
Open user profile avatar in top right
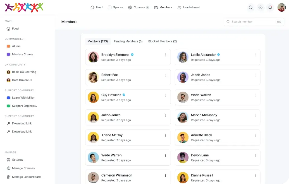281,8
